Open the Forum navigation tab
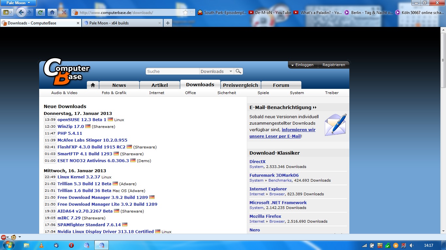Viewport: 446px width, 250px height. coord(281,85)
